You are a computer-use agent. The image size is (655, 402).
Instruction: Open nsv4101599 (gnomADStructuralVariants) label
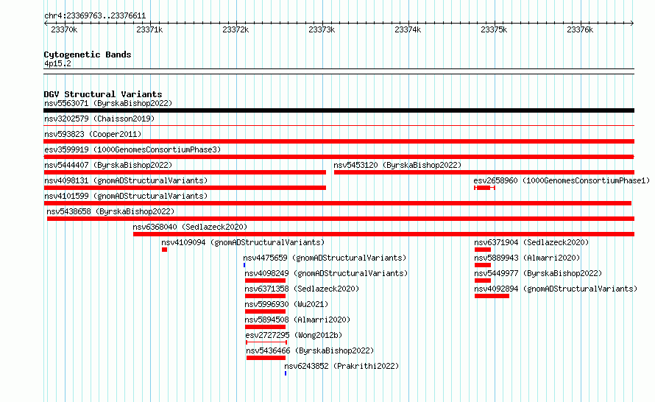pos(126,196)
